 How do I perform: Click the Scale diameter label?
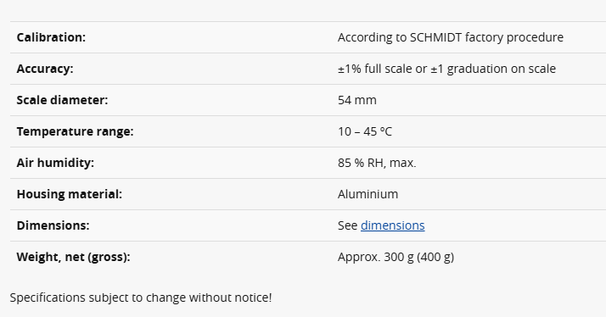point(62,100)
